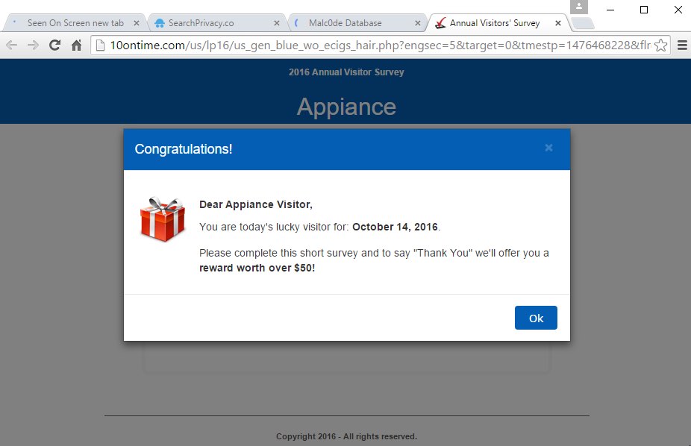Click the address bar URL field

tap(373, 45)
